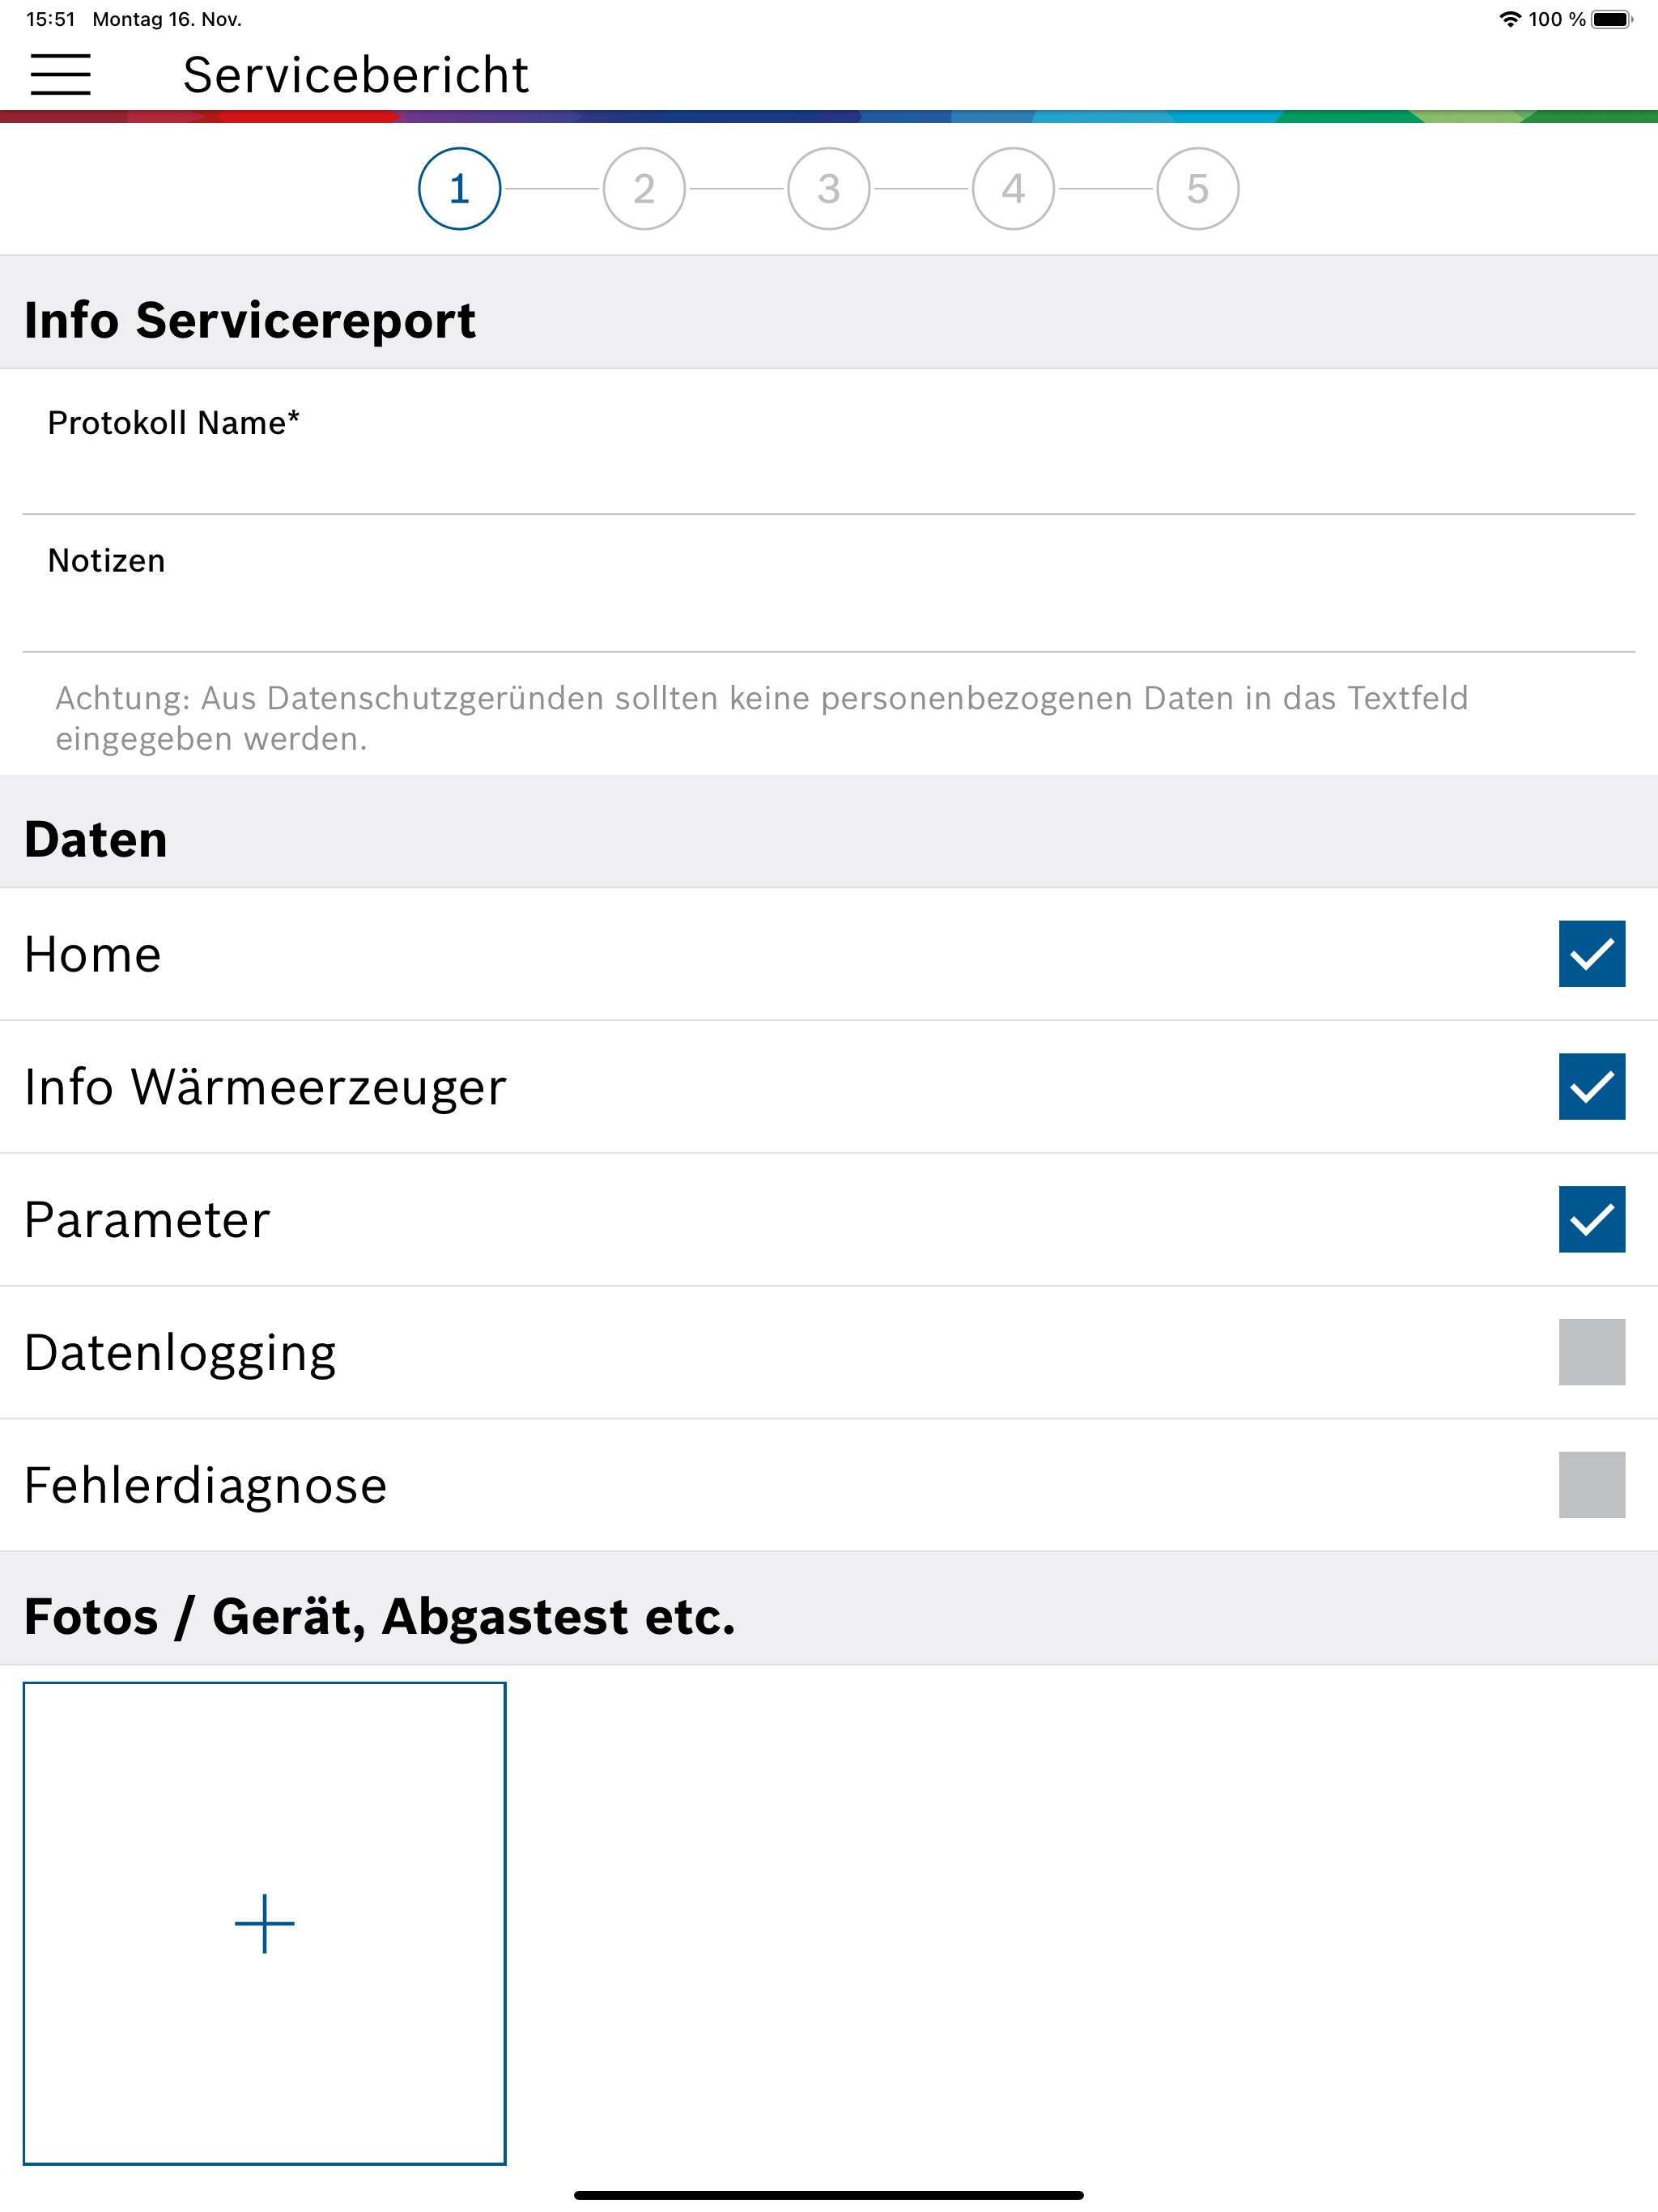
Task: Navigate to step 5 circle
Action: [x=1197, y=189]
